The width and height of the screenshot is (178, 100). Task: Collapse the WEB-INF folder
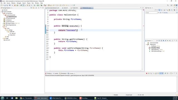pos(7,32)
